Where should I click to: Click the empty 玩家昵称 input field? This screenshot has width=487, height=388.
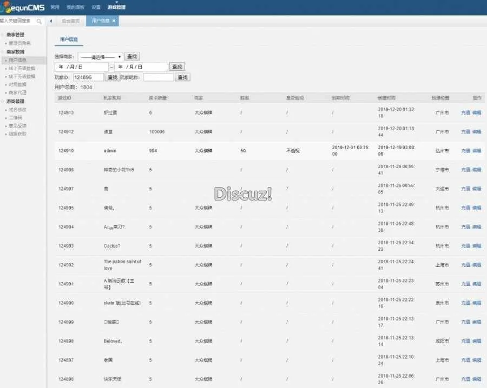pyautogui.click(x=158, y=77)
